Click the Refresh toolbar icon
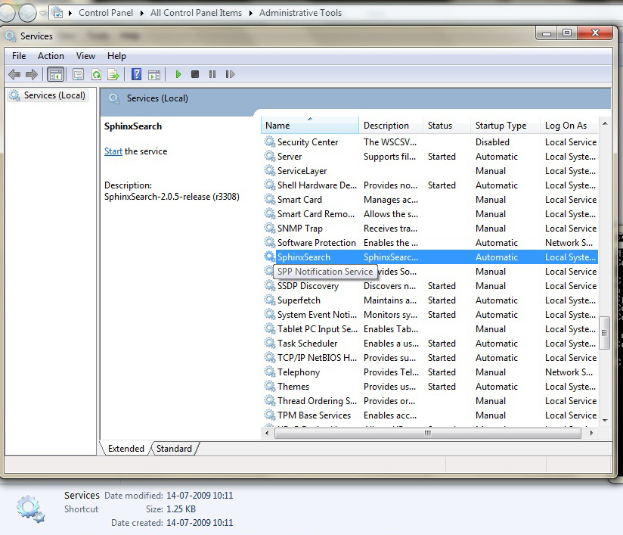The image size is (623, 535). pyautogui.click(x=96, y=74)
